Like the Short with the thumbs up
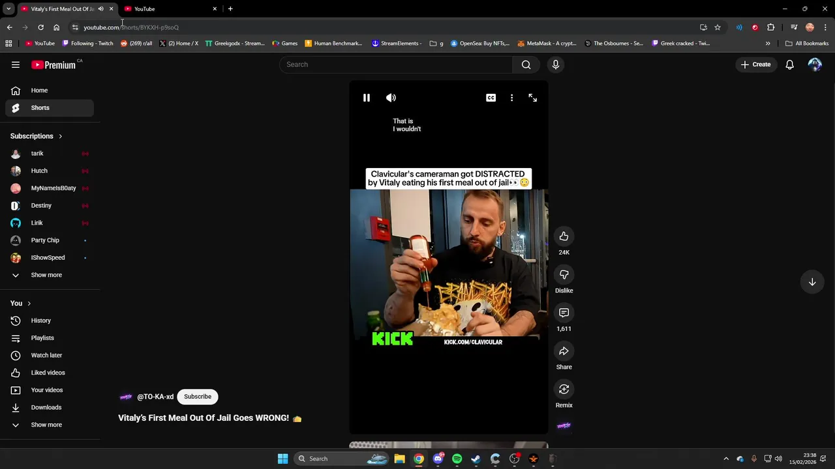 tap(564, 236)
